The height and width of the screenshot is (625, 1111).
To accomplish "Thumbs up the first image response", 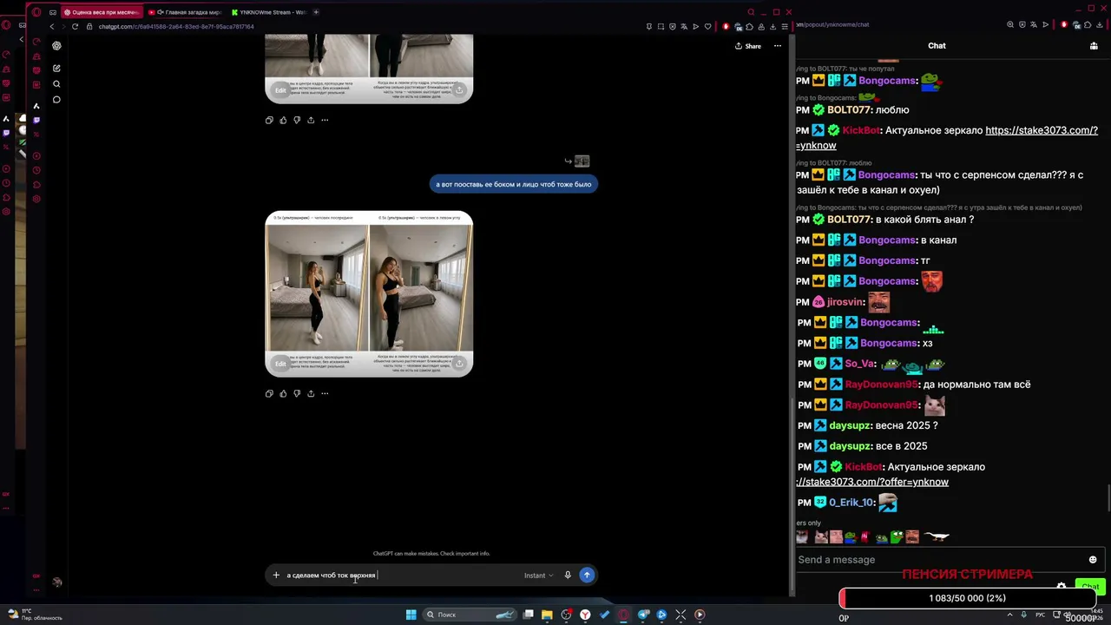I will pyautogui.click(x=283, y=120).
